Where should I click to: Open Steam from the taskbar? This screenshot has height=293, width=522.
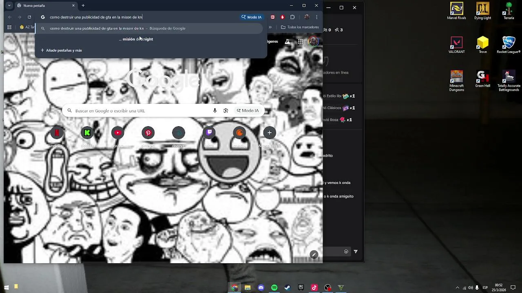(288, 288)
